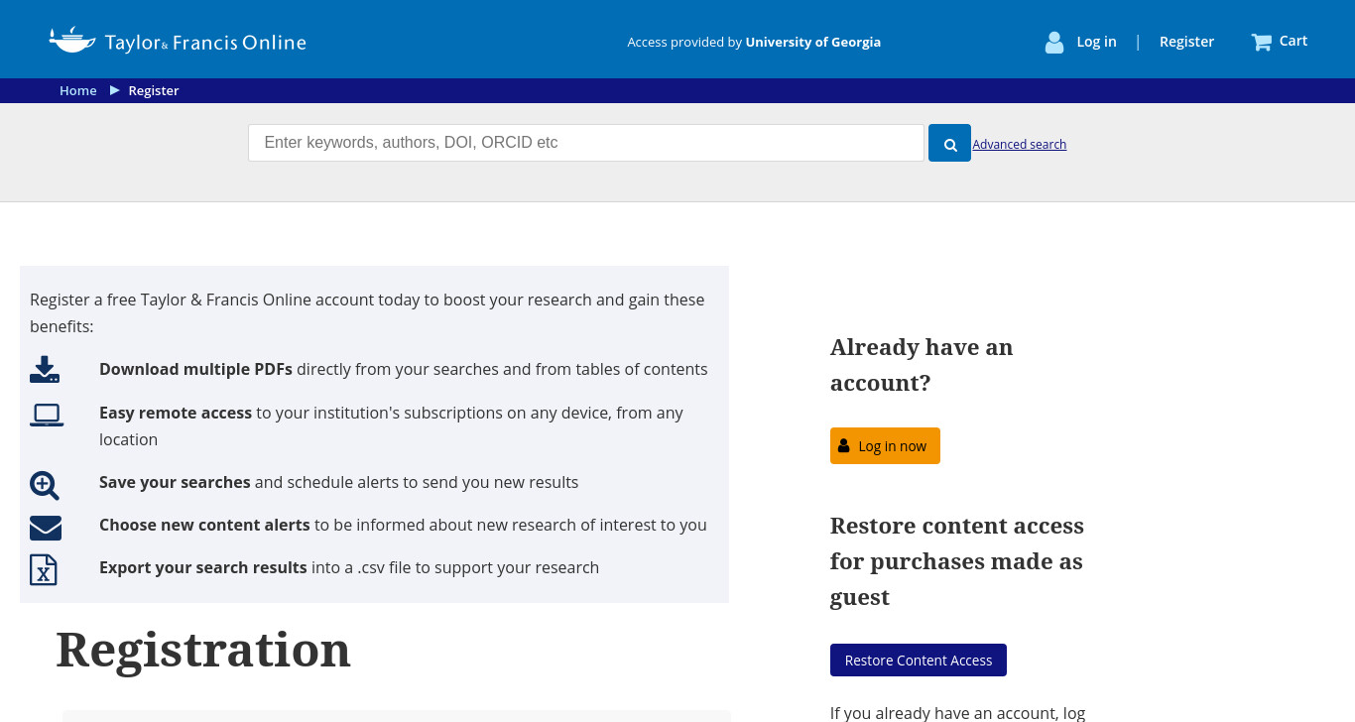
Task: Click 'Restore content access for purchases' heading
Action: click(957, 561)
